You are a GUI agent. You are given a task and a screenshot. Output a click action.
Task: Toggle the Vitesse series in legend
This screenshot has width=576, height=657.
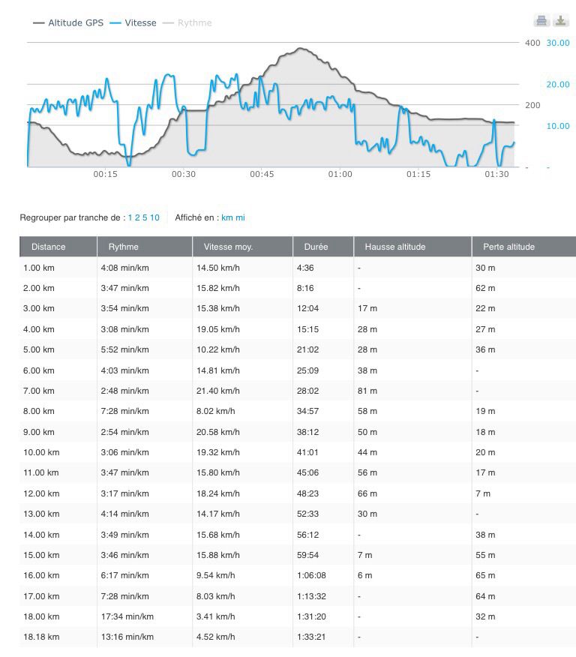pyautogui.click(x=133, y=23)
